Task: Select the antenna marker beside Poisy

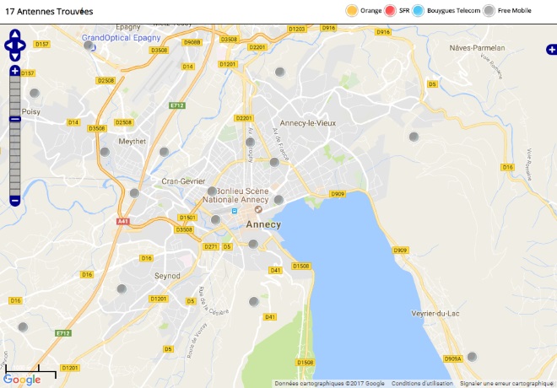Action: [x=35, y=94]
